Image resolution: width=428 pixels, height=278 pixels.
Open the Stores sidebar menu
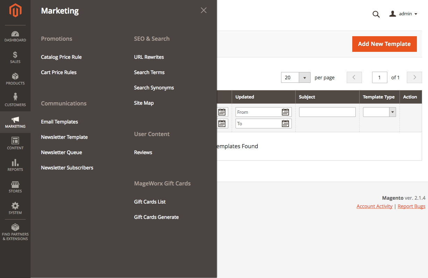pos(15,187)
